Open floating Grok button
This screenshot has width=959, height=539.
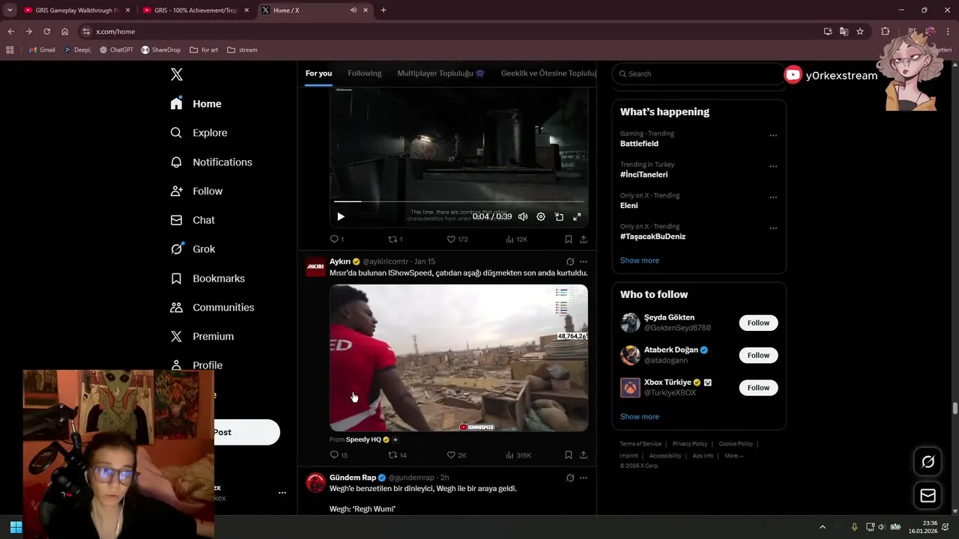[x=928, y=462]
